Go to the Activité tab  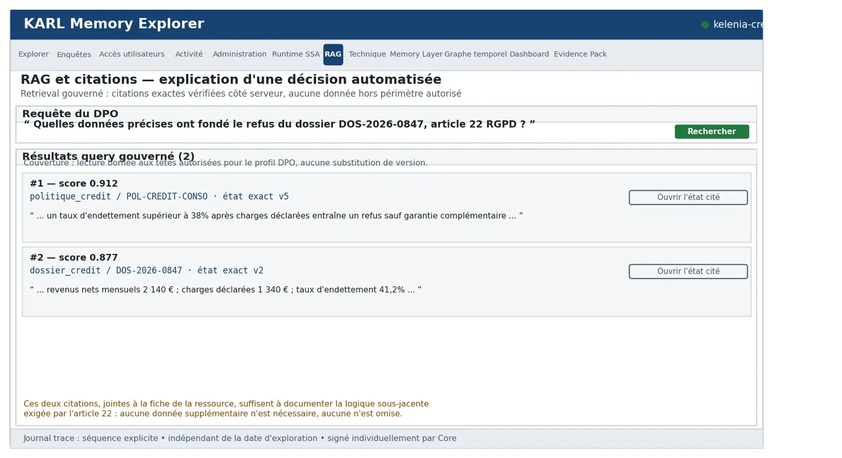(189, 54)
